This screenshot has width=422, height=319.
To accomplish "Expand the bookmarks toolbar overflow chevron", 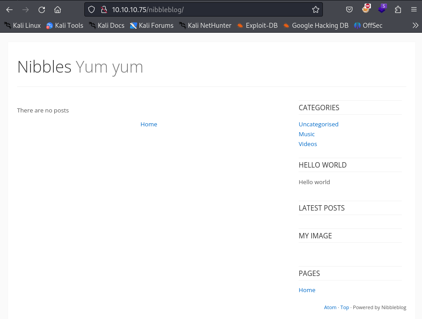I will coord(415,26).
